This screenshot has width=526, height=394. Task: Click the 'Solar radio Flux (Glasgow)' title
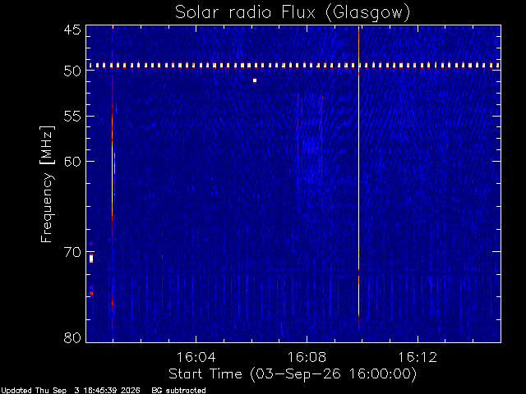point(293,13)
